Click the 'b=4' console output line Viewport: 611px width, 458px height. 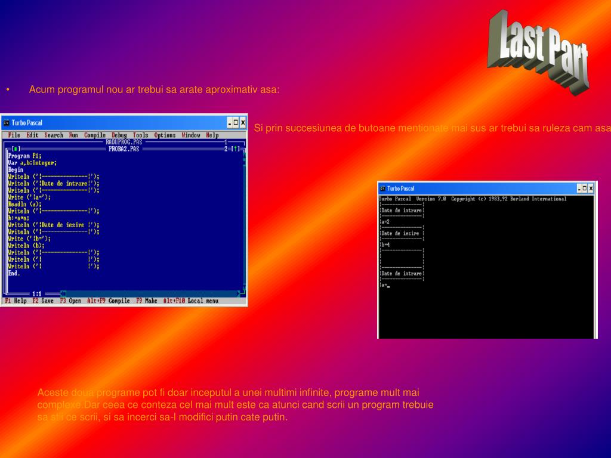click(385, 245)
